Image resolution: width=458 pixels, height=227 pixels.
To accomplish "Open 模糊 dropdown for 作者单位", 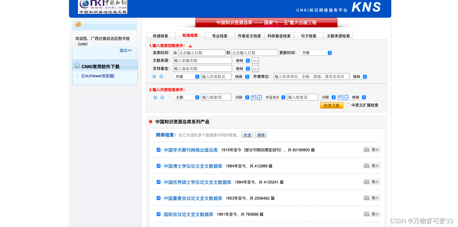I will [359, 77].
